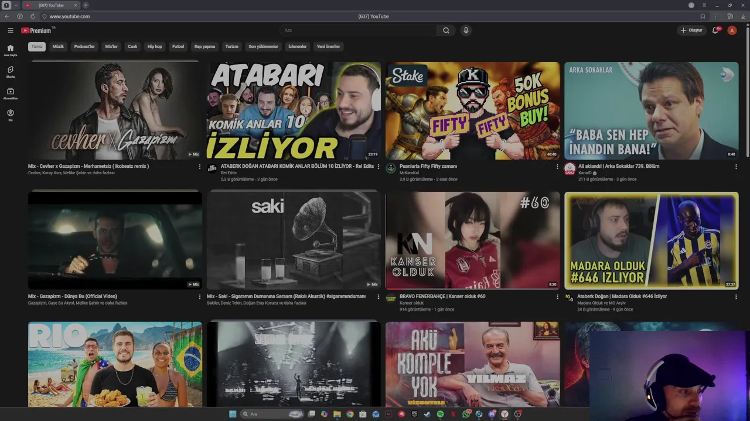Open options for Ali aklandı Arka Sokaklar video
This screenshot has height=421, width=750.
click(736, 167)
